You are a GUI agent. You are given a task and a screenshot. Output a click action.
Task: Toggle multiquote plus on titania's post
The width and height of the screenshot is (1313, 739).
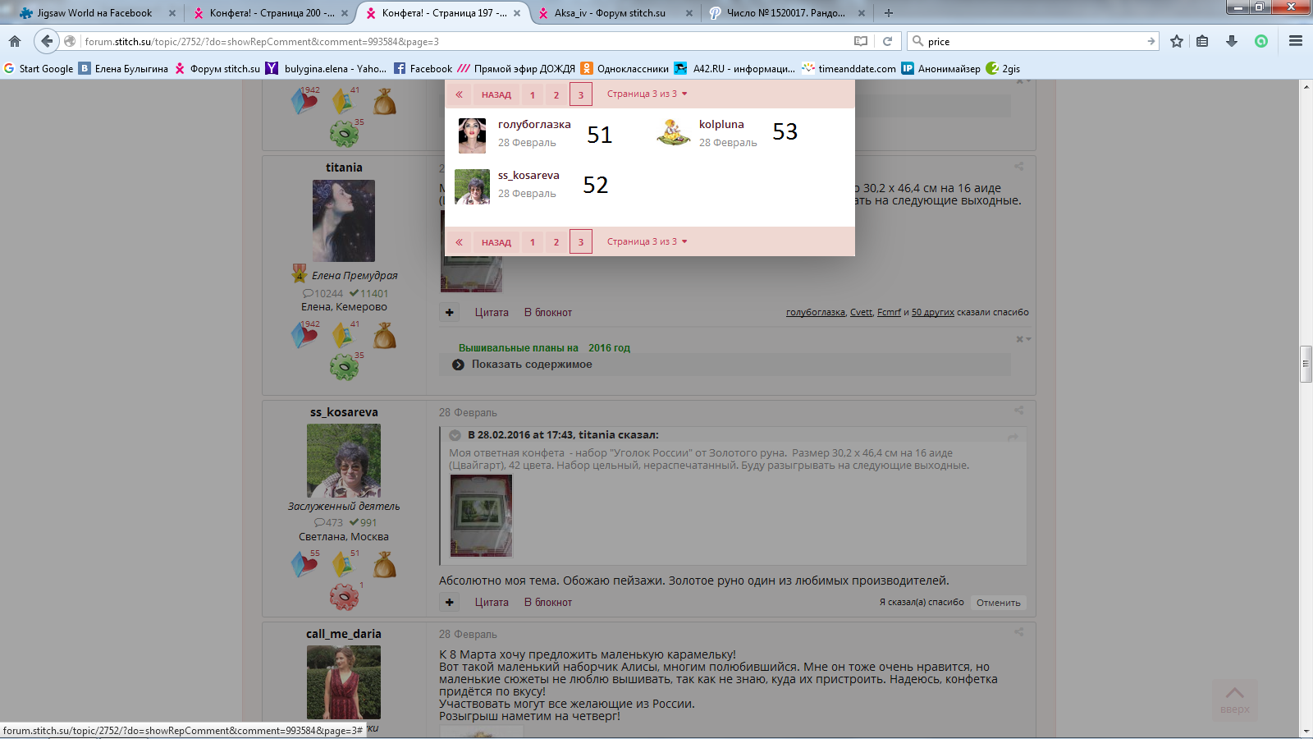click(450, 312)
